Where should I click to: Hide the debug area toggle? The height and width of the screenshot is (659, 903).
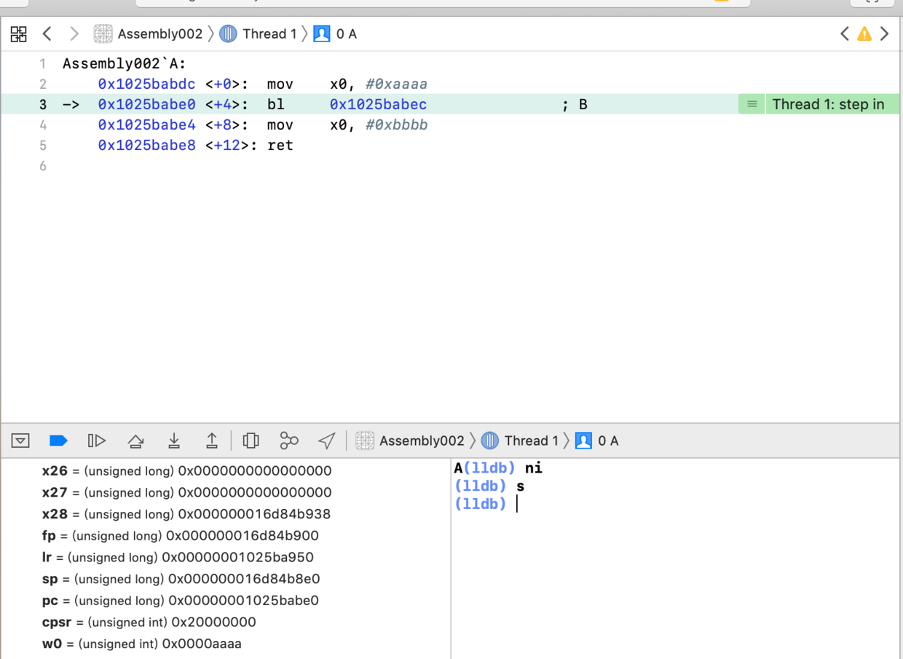coord(20,441)
